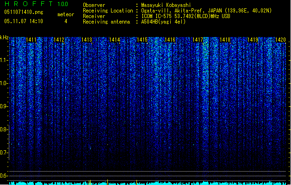Click the 1418 time marker
Viewport: 291px width, 185px height.
(x=225, y=40)
